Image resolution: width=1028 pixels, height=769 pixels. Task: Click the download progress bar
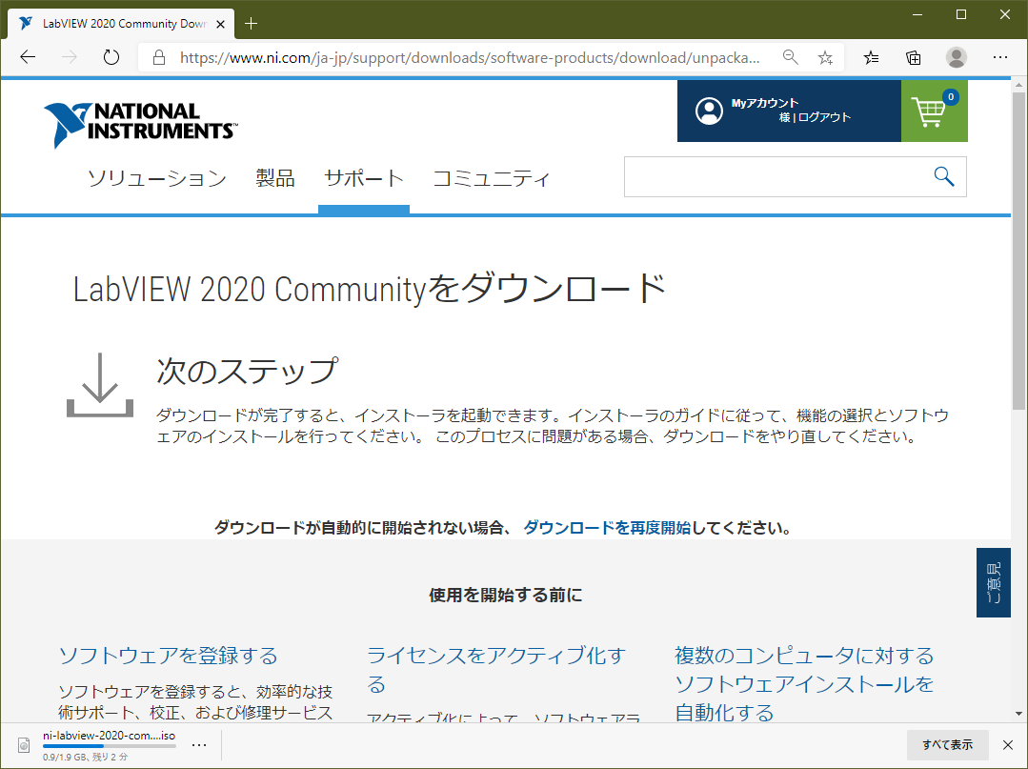(109, 746)
